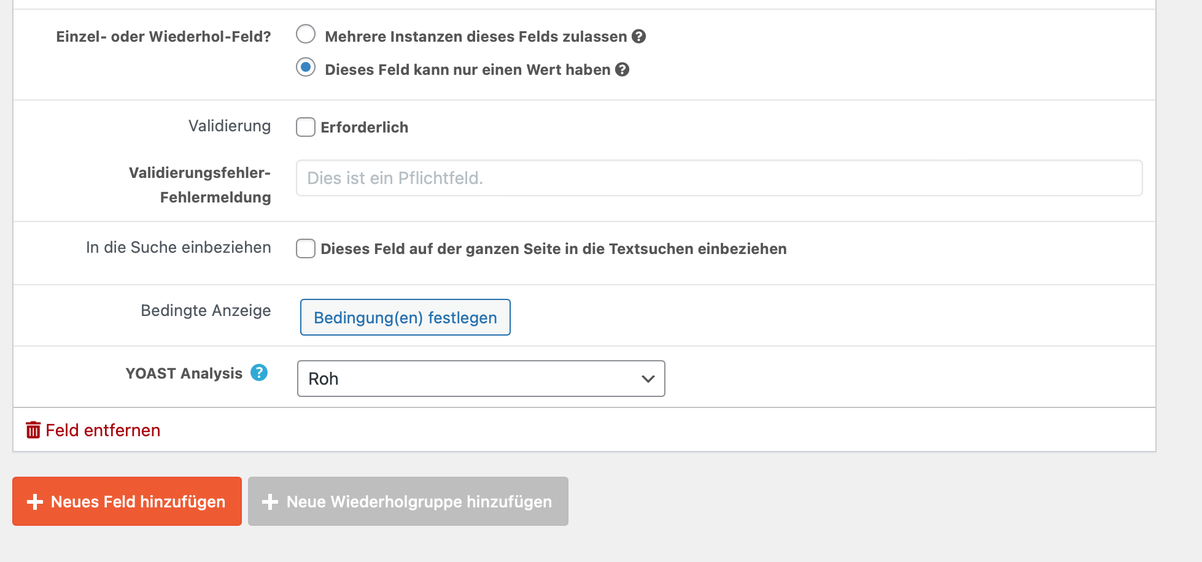Open the blue YOAST Analysis help icon
The width and height of the screenshot is (1202, 562).
coord(259,373)
